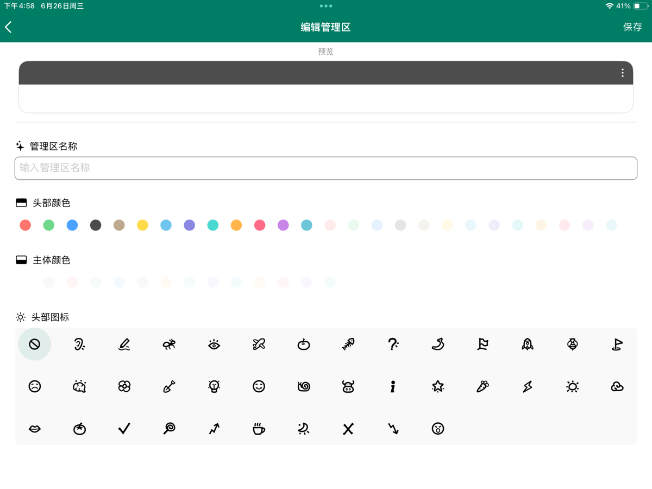Image resolution: width=652 pixels, height=489 pixels.
Task: Select the lightbulb header icon
Action: (214, 386)
